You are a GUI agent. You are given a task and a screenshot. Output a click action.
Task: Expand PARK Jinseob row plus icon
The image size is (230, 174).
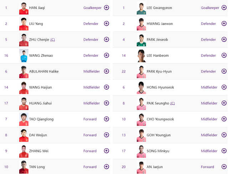point(224,39)
